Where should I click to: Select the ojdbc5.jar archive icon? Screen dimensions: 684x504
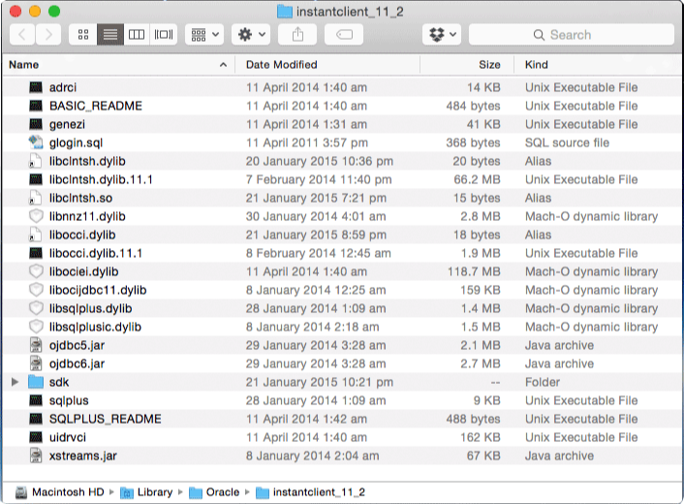click(x=36, y=345)
